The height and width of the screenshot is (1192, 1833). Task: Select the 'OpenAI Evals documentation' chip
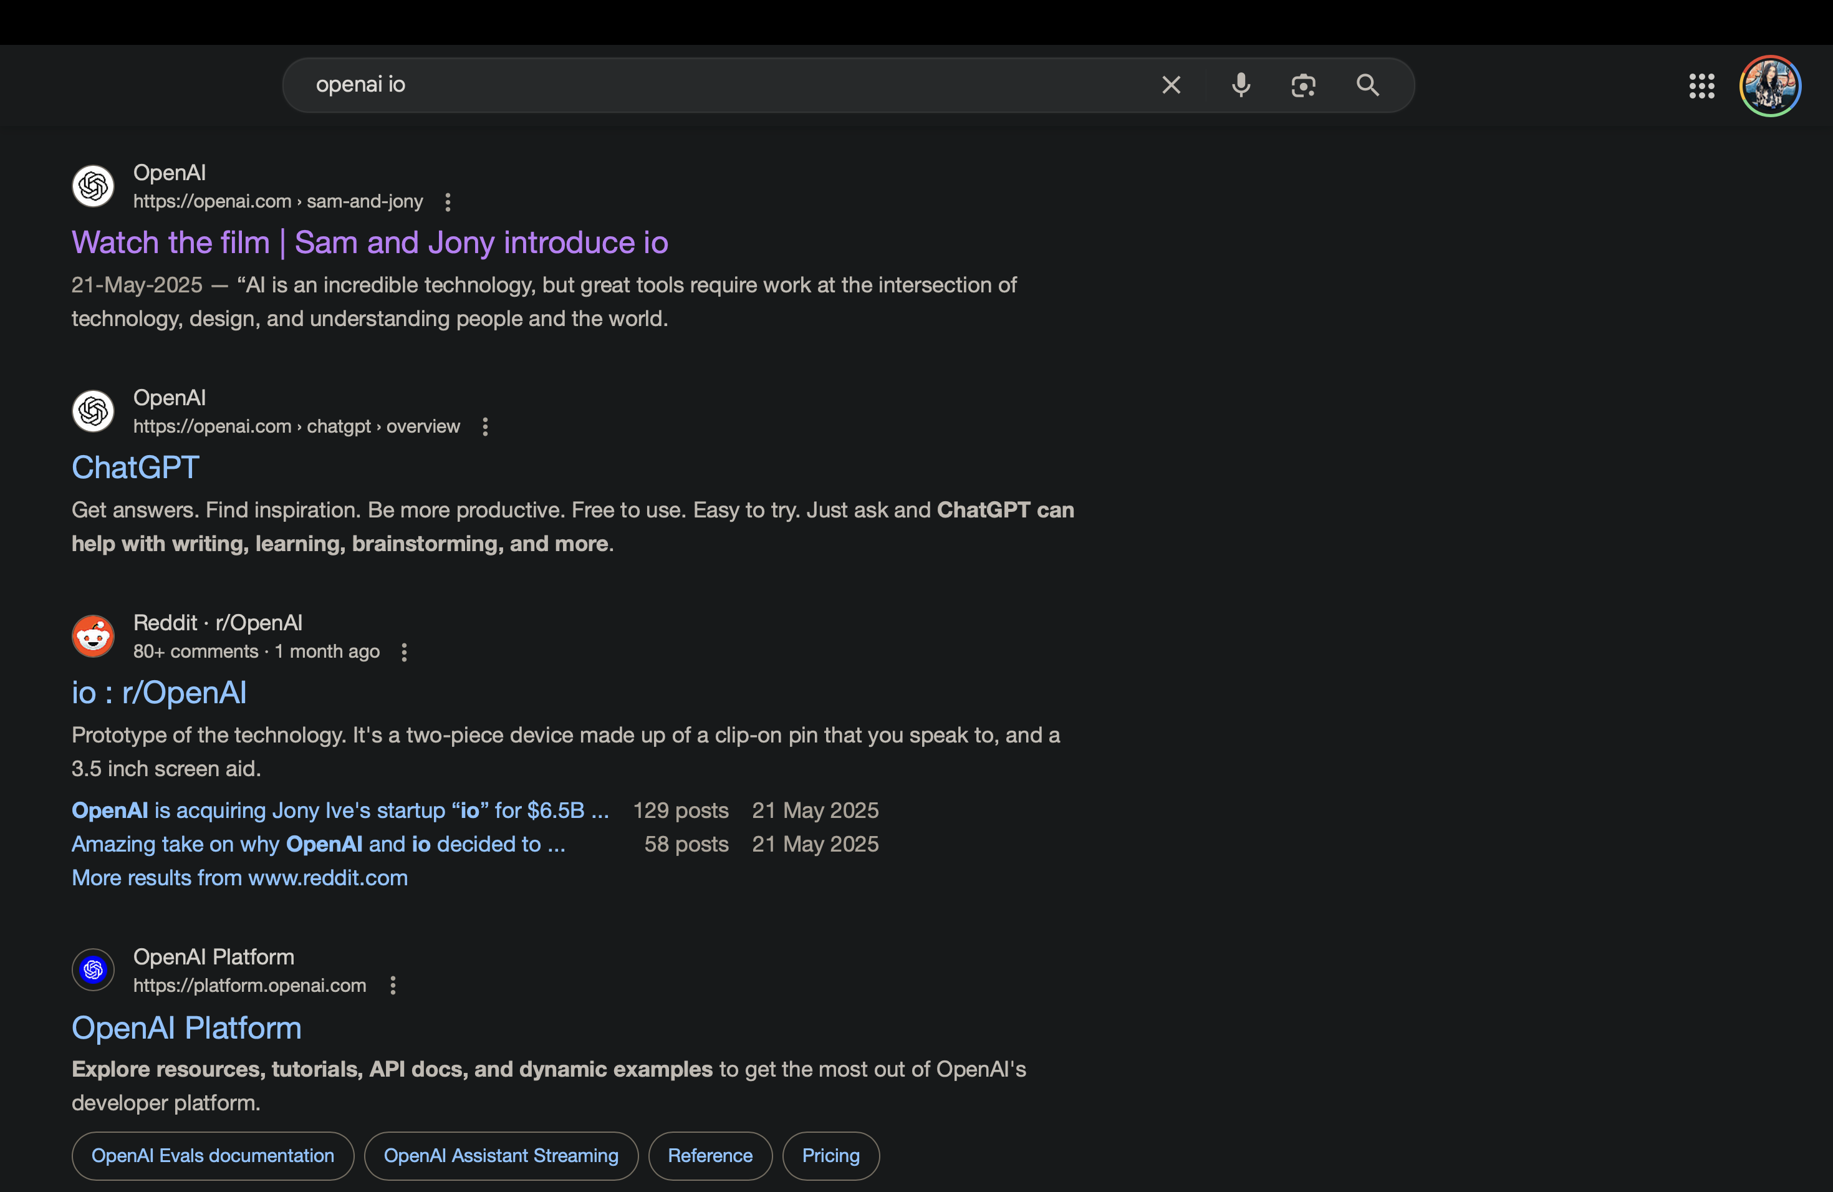click(x=213, y=1156)
